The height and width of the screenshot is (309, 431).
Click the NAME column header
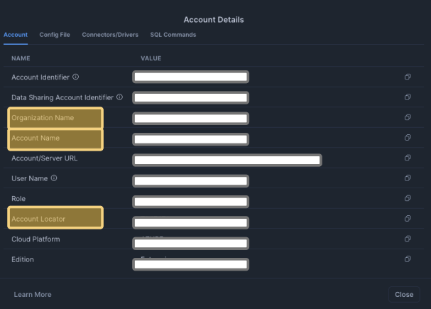coord(21,58)
